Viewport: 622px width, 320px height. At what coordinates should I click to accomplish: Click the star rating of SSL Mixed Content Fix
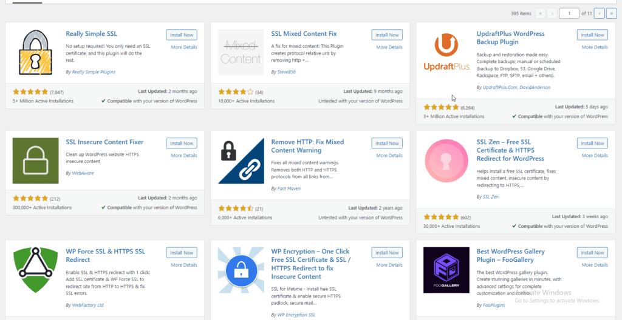[x=236, y=92]
